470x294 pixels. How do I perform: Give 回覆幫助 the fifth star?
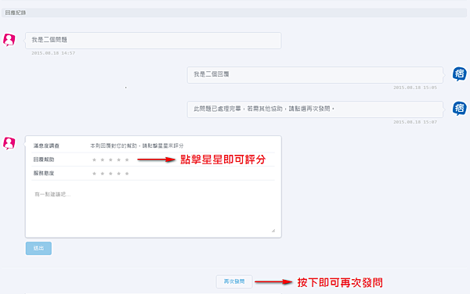tap(127, 160)
